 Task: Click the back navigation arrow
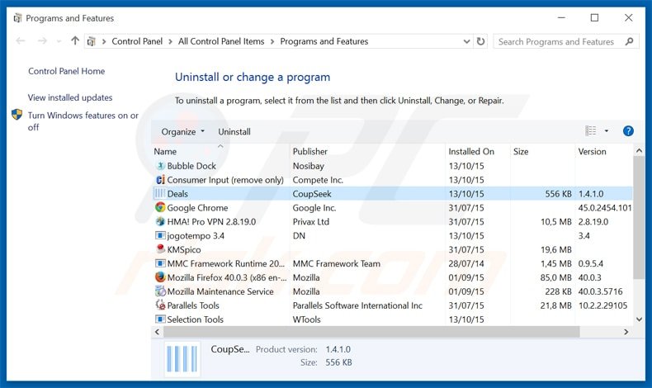pyautogui.click(x=21, y=40)
